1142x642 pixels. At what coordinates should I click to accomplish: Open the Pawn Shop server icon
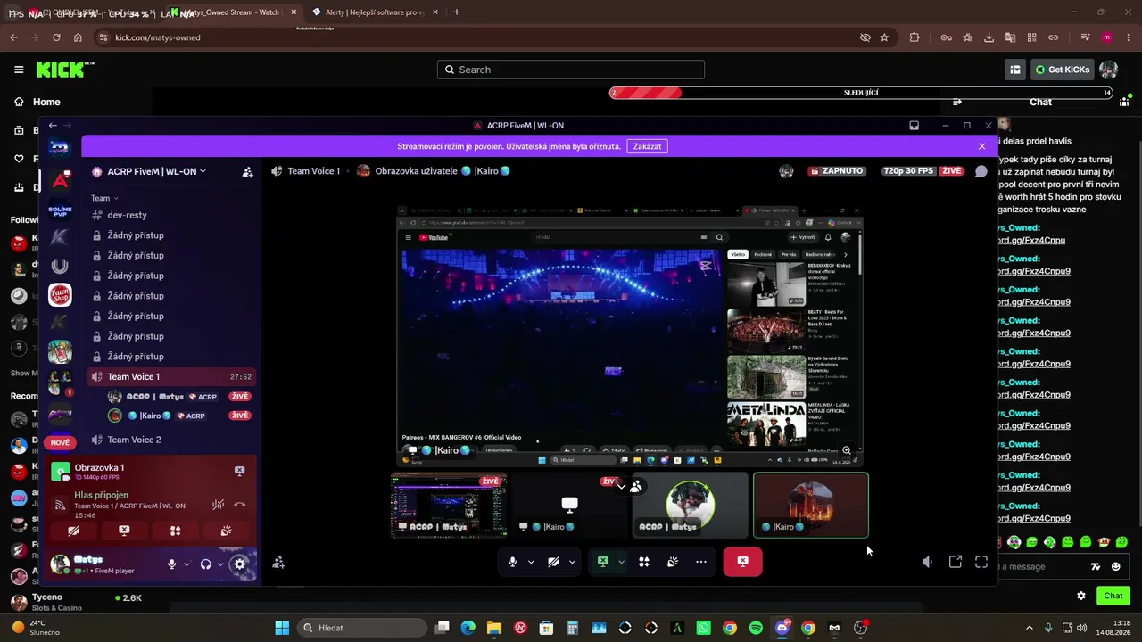point(60,294)
